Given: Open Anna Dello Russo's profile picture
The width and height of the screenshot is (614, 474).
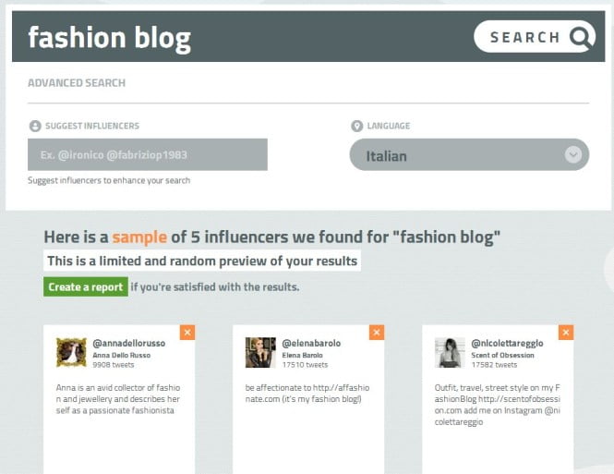Looking at the screenshot, I should click(71, 352).
